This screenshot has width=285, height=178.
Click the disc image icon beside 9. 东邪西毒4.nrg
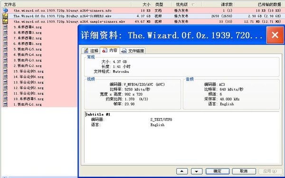click(x=5, y=27)
